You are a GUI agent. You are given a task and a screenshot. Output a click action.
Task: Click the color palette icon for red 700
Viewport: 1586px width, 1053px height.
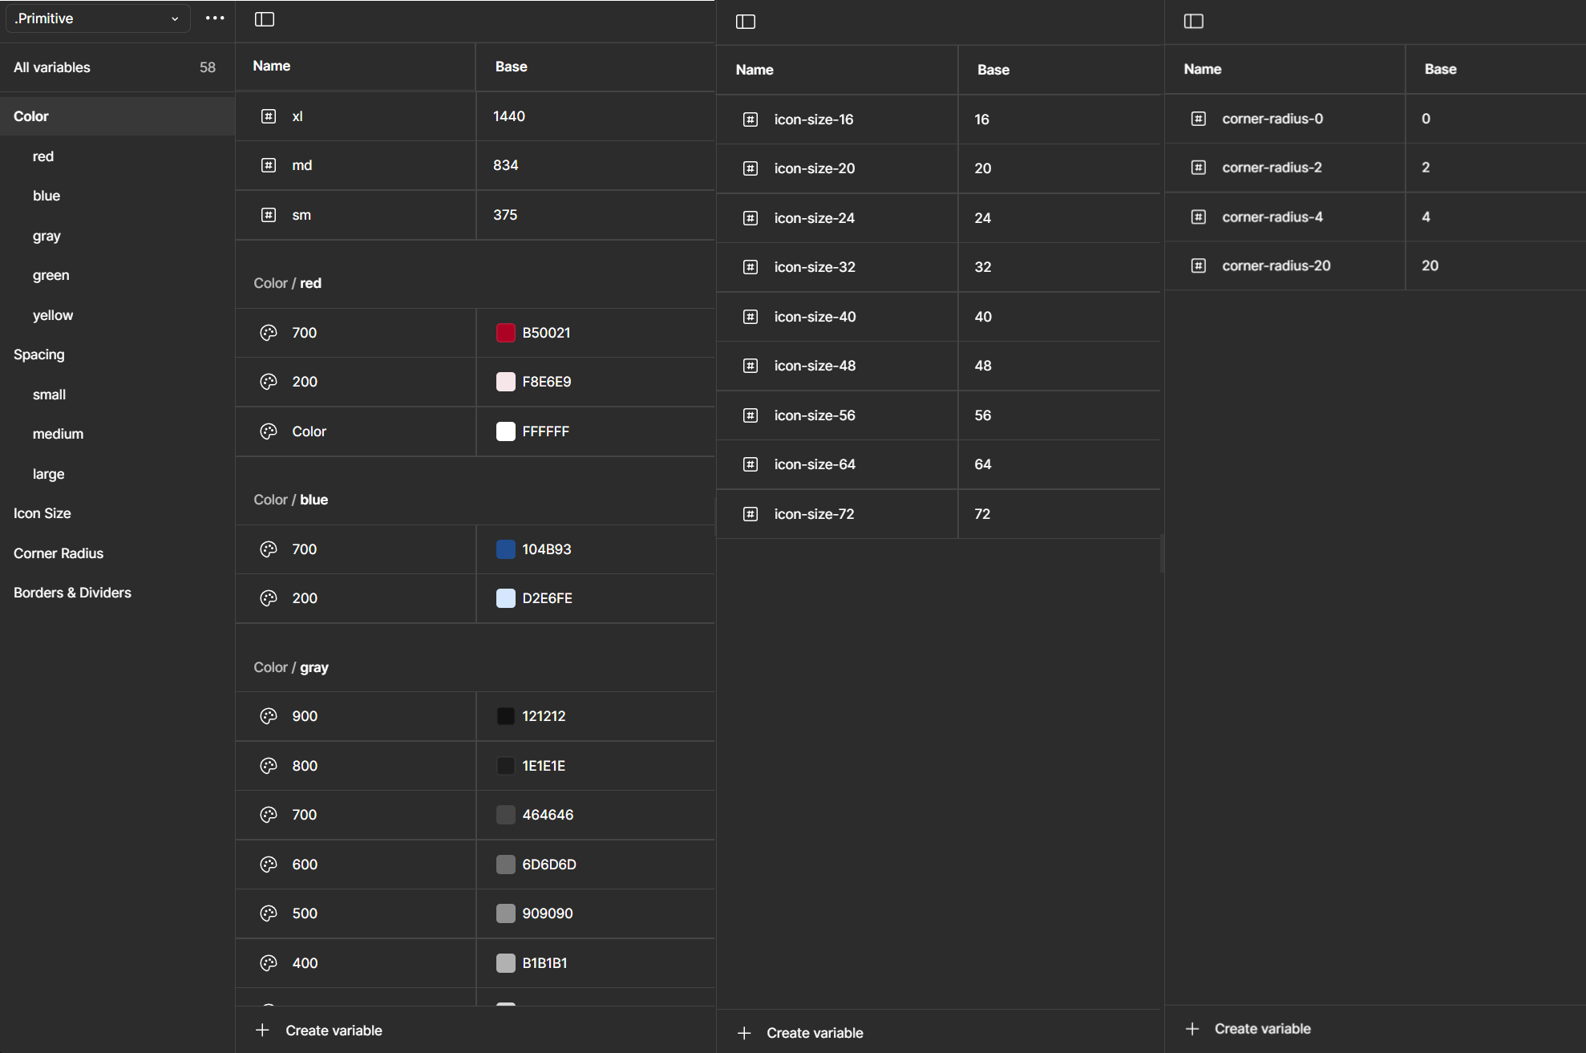269,333
